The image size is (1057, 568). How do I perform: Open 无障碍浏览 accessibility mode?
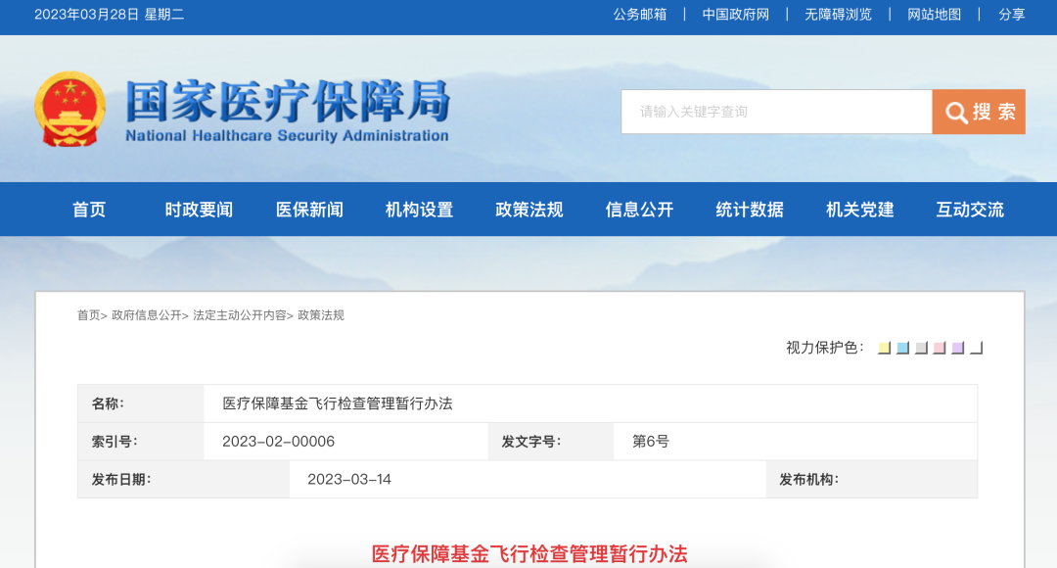click(838, 15)
